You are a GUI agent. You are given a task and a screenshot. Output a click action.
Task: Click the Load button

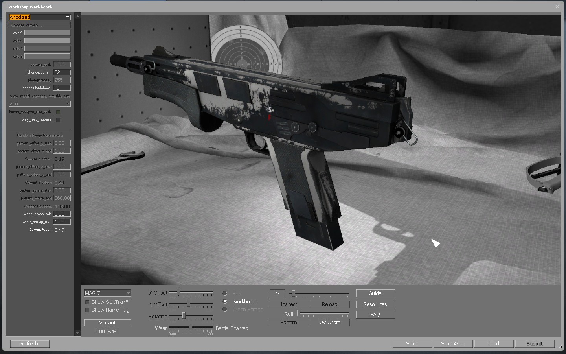tap(494, 344)
